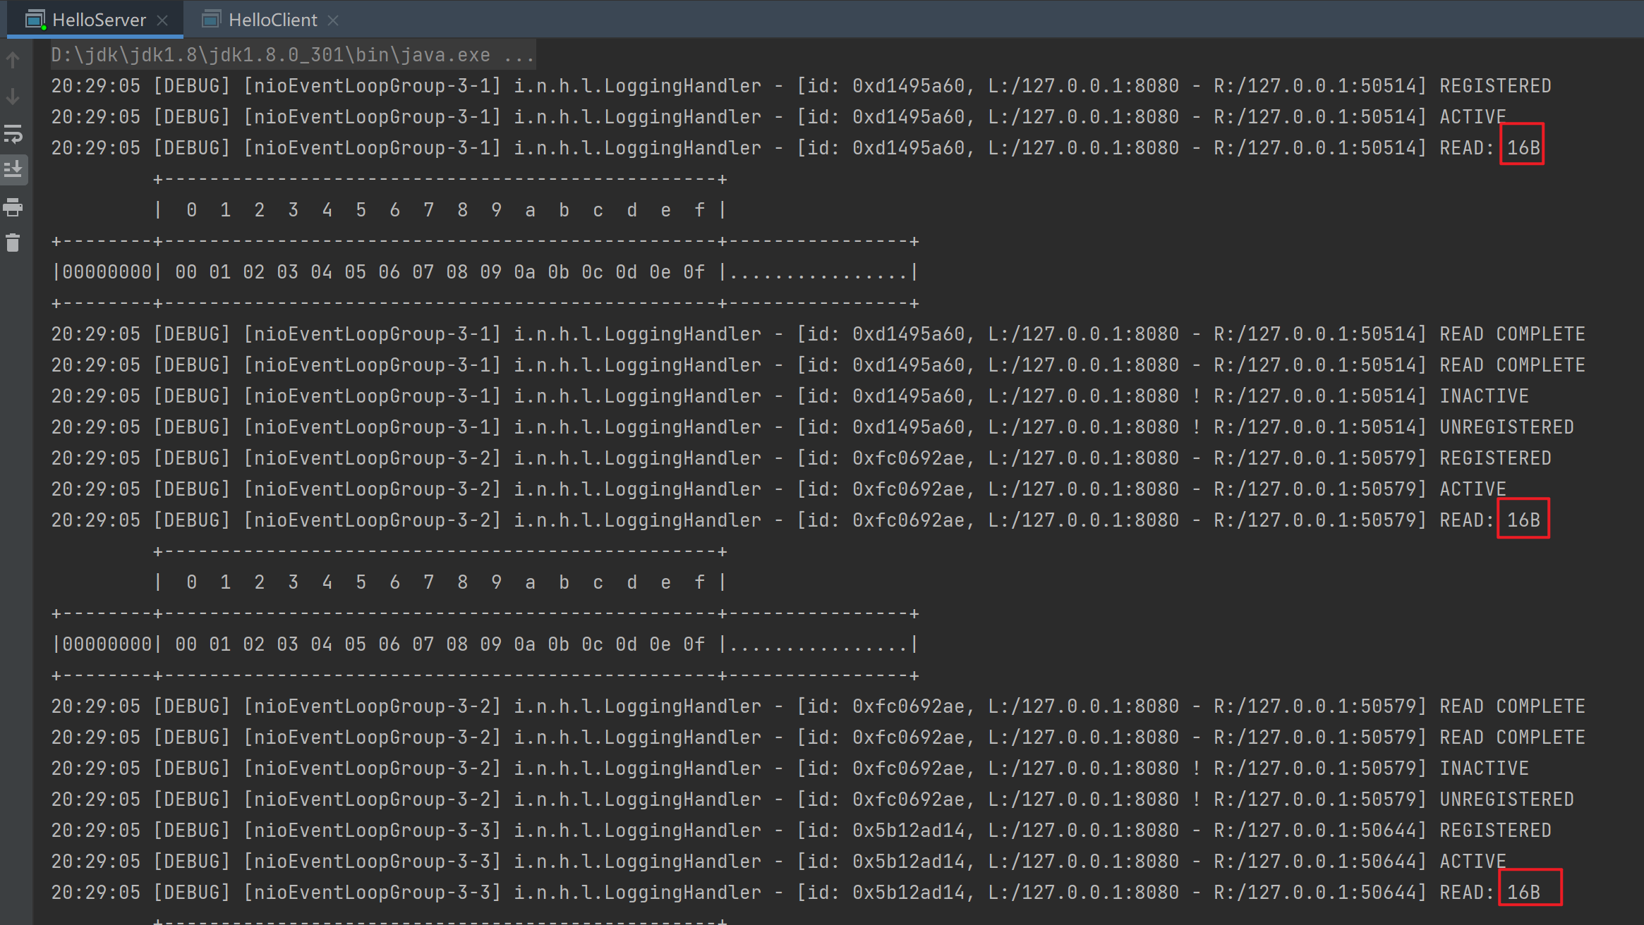Print the console output
1644x925 pixels.
[x=13, y=207]
